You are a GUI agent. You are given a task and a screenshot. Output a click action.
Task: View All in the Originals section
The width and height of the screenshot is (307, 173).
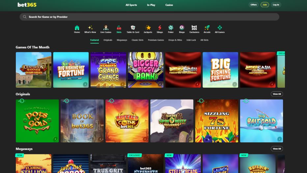pos(277,94)
